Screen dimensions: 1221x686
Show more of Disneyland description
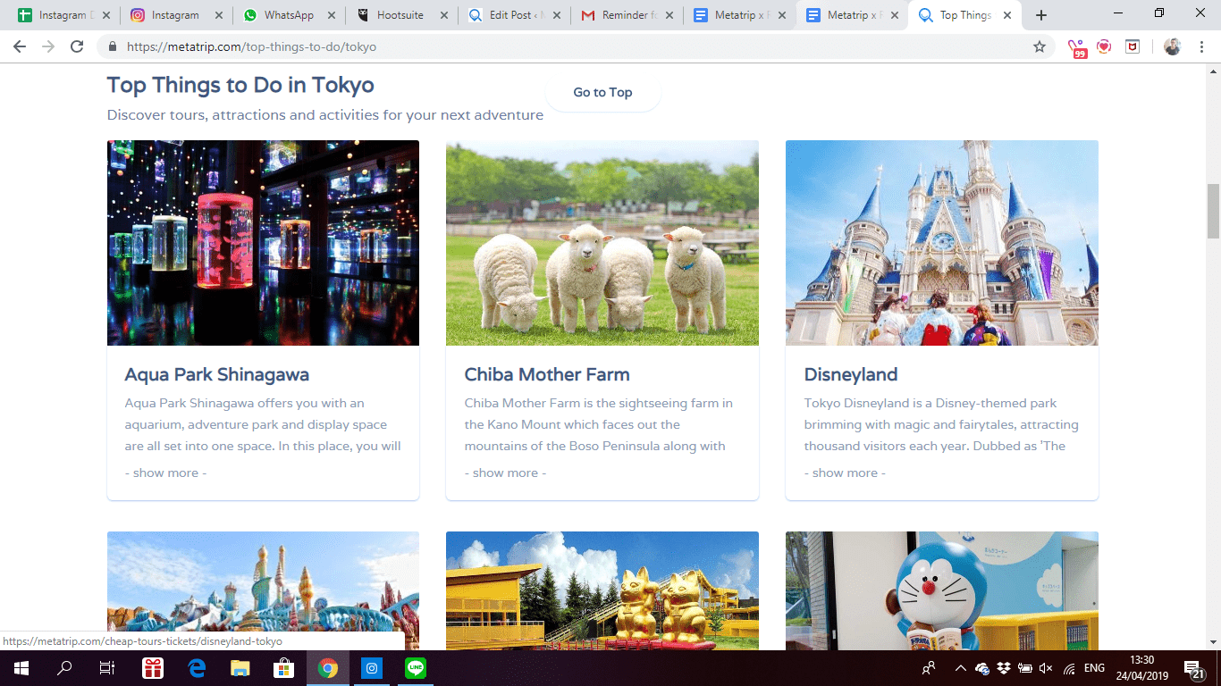tap(845, 473)
